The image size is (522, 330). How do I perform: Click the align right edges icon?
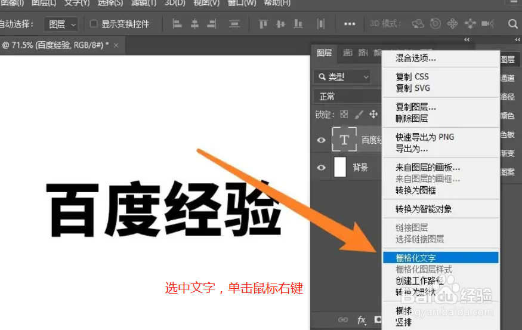tap(212, 24)
